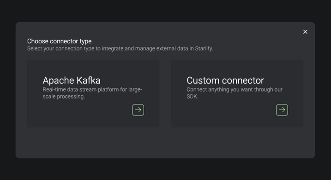Click the 'Select your connection type' subtitle
The width and height of the screenshot is (331, 180).
pos(120,48)
